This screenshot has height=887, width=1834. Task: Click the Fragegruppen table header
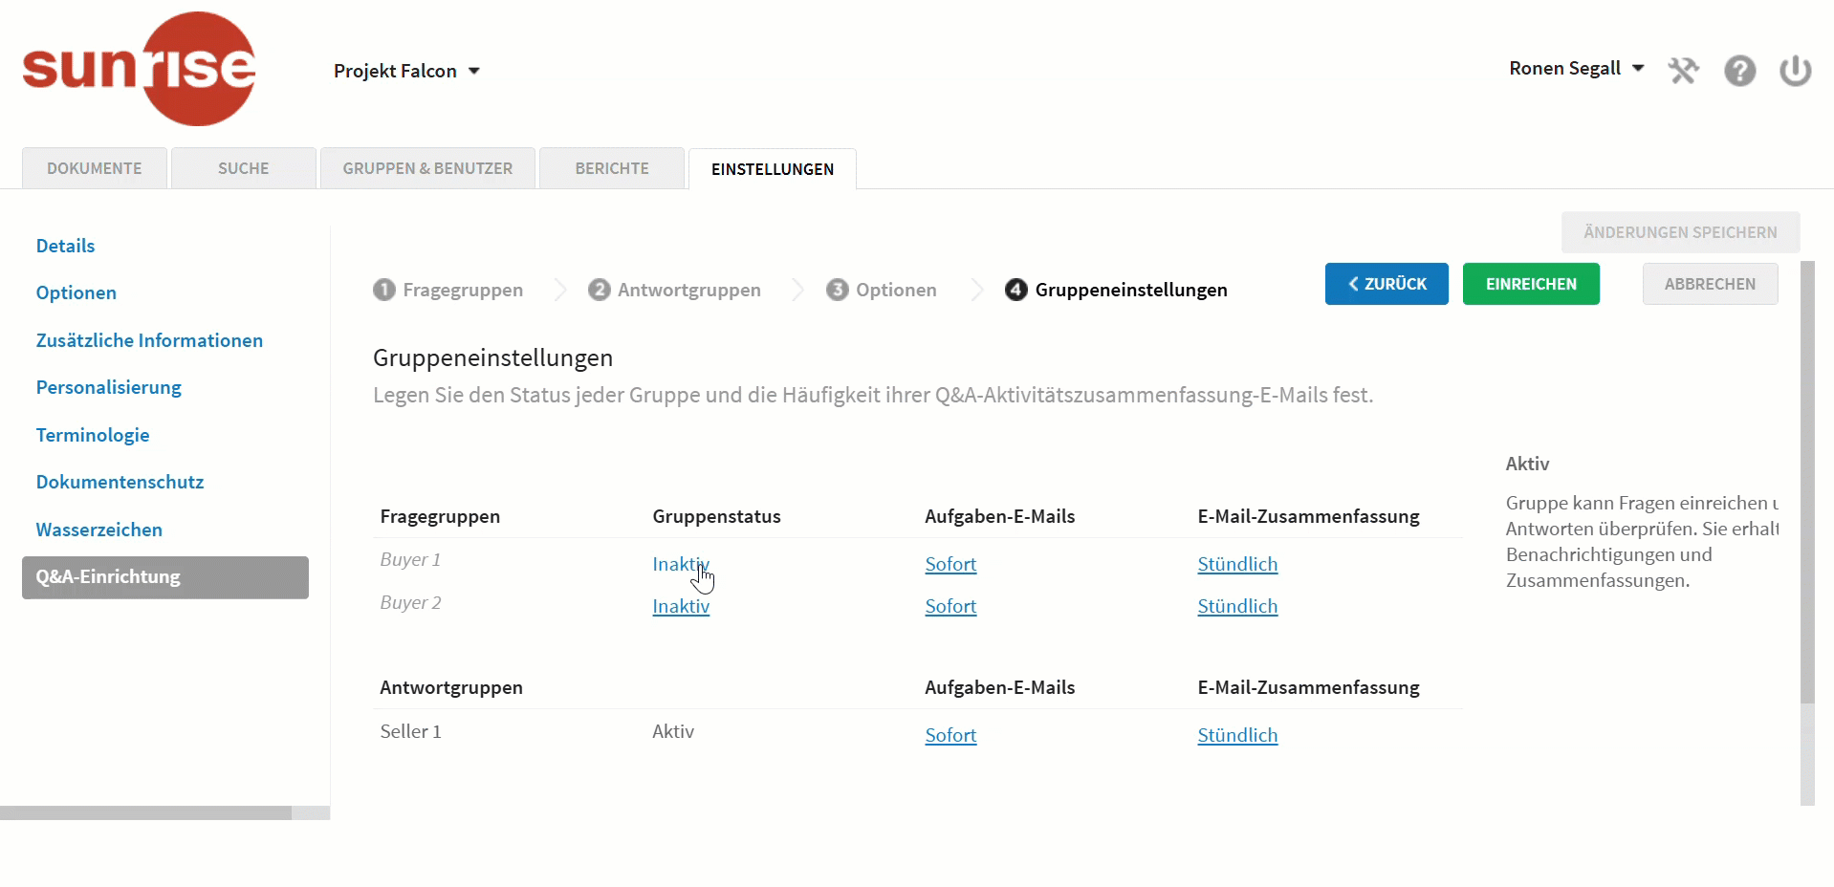[440, 516]
